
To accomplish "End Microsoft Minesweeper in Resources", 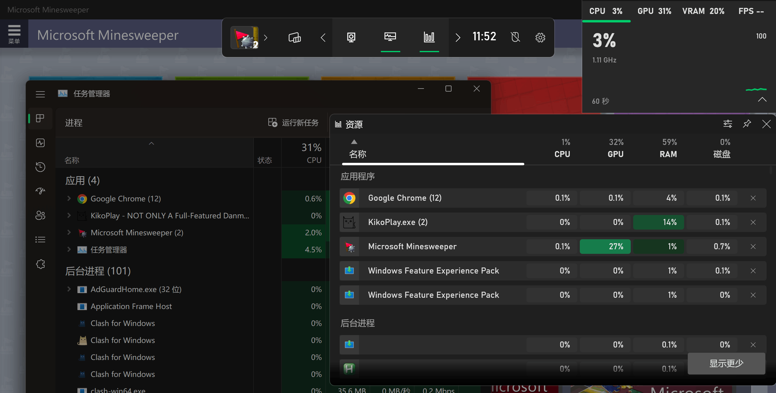I will coord(753,247).
